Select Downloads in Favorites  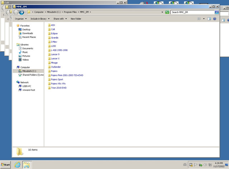28,33
